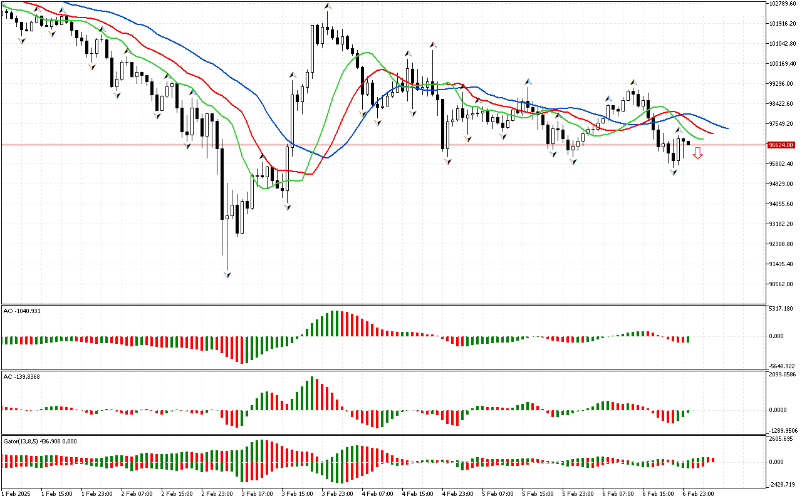Click the 4 Feb 23:00 time label

tap(457, 493)
